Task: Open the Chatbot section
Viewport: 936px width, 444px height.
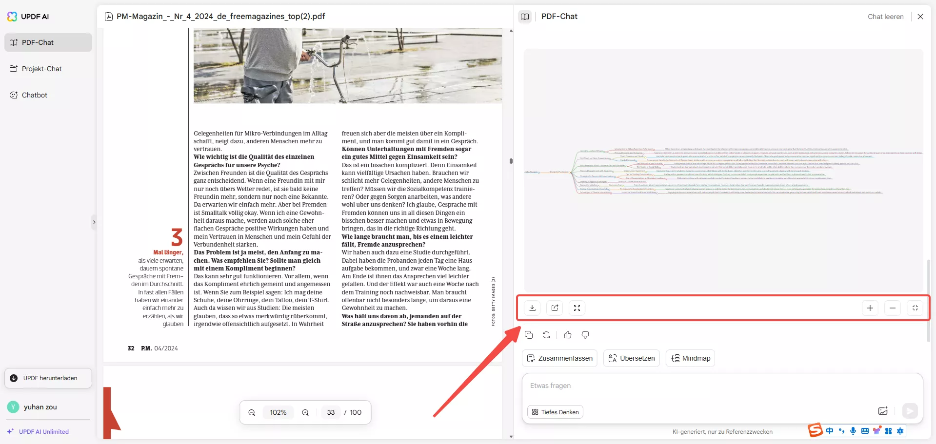Action: coord(48,95)
